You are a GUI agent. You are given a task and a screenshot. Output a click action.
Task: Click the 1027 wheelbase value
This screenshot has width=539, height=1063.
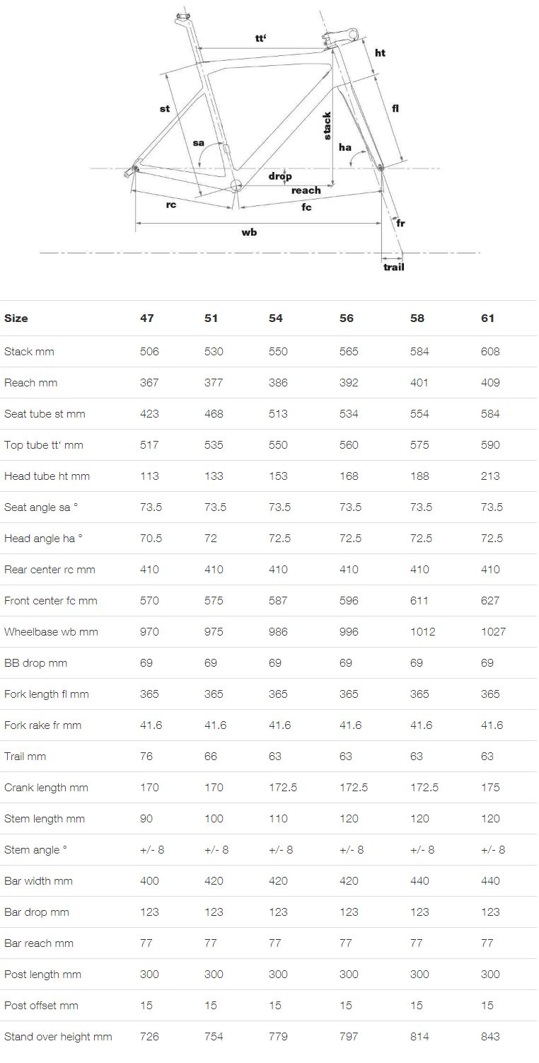pyautogui.click(x=493, y=632)
